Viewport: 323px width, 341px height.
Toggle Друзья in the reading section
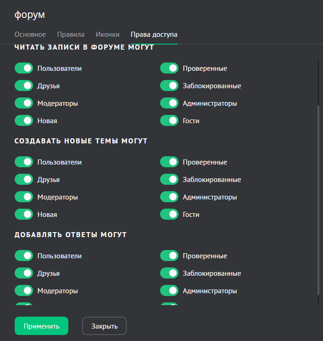click(24, 86)
